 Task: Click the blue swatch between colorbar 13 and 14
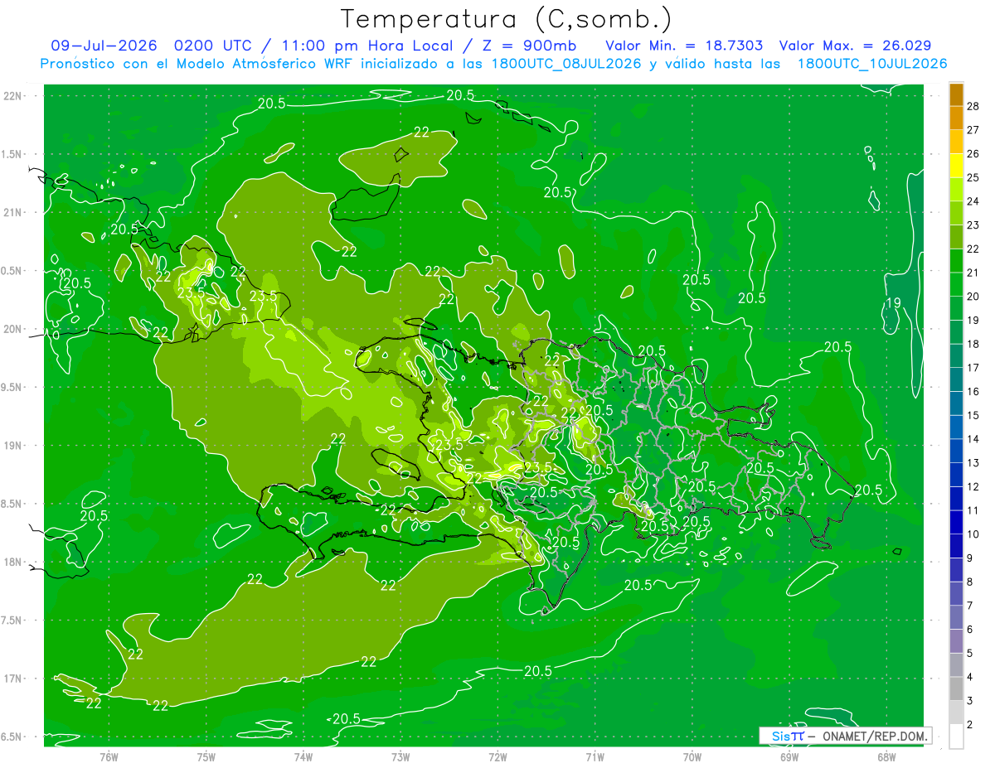pos(956,451)
